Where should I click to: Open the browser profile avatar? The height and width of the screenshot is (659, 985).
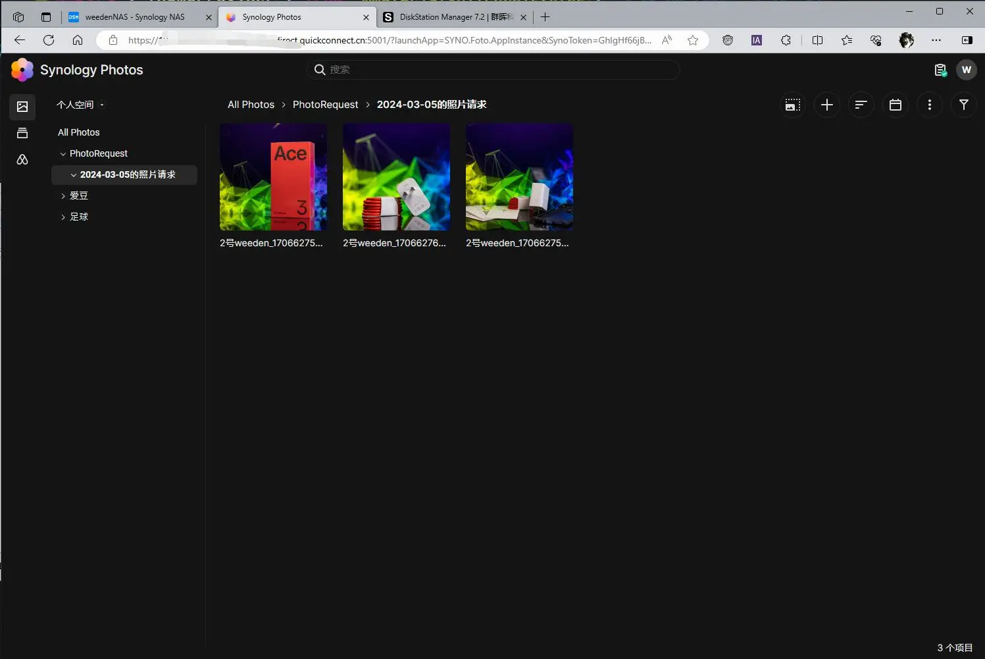(x=907, y=40)
